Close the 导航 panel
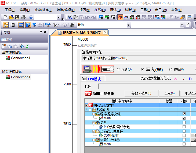The width and height of the screenshot is (196, 153). 45,32
